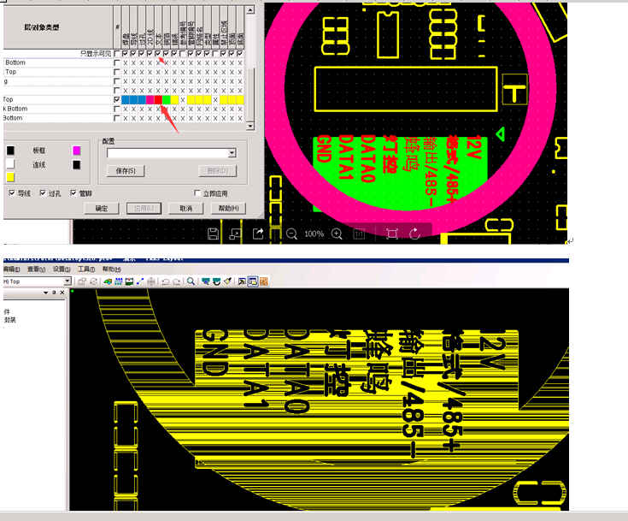Open the Drafting toolbar icon
The width and height of the screenshot is (628, 521).
(x=108, y=281)
